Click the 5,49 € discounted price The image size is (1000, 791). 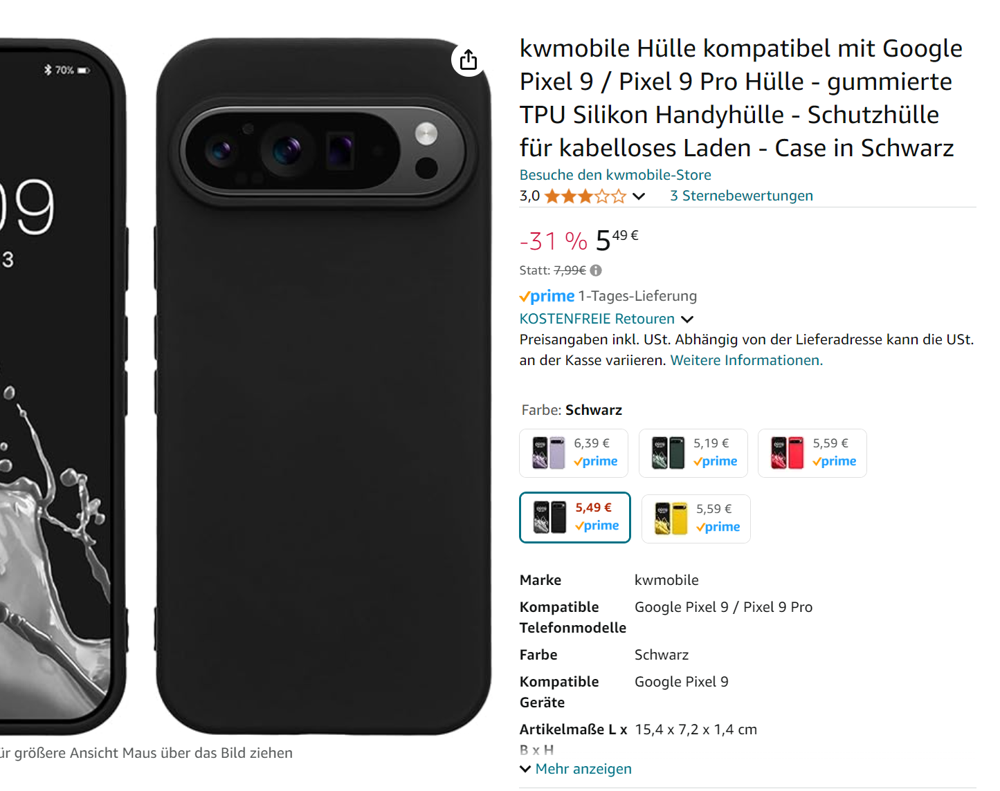(x=617, y=240)
